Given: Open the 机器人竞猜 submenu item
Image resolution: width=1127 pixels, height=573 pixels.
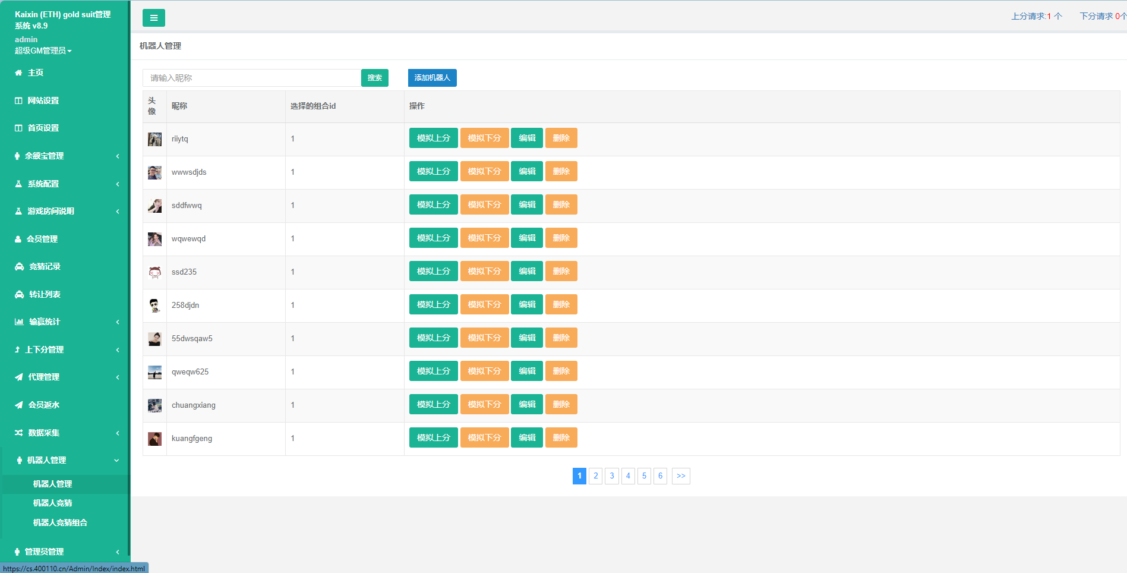Looking at the screenshot, I should (x=52, y=503).
